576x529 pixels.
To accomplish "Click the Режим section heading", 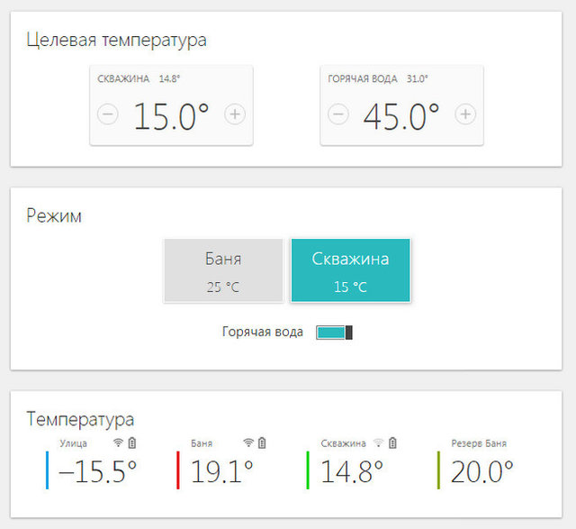I will pyautogui.click(x=54, y=216).
